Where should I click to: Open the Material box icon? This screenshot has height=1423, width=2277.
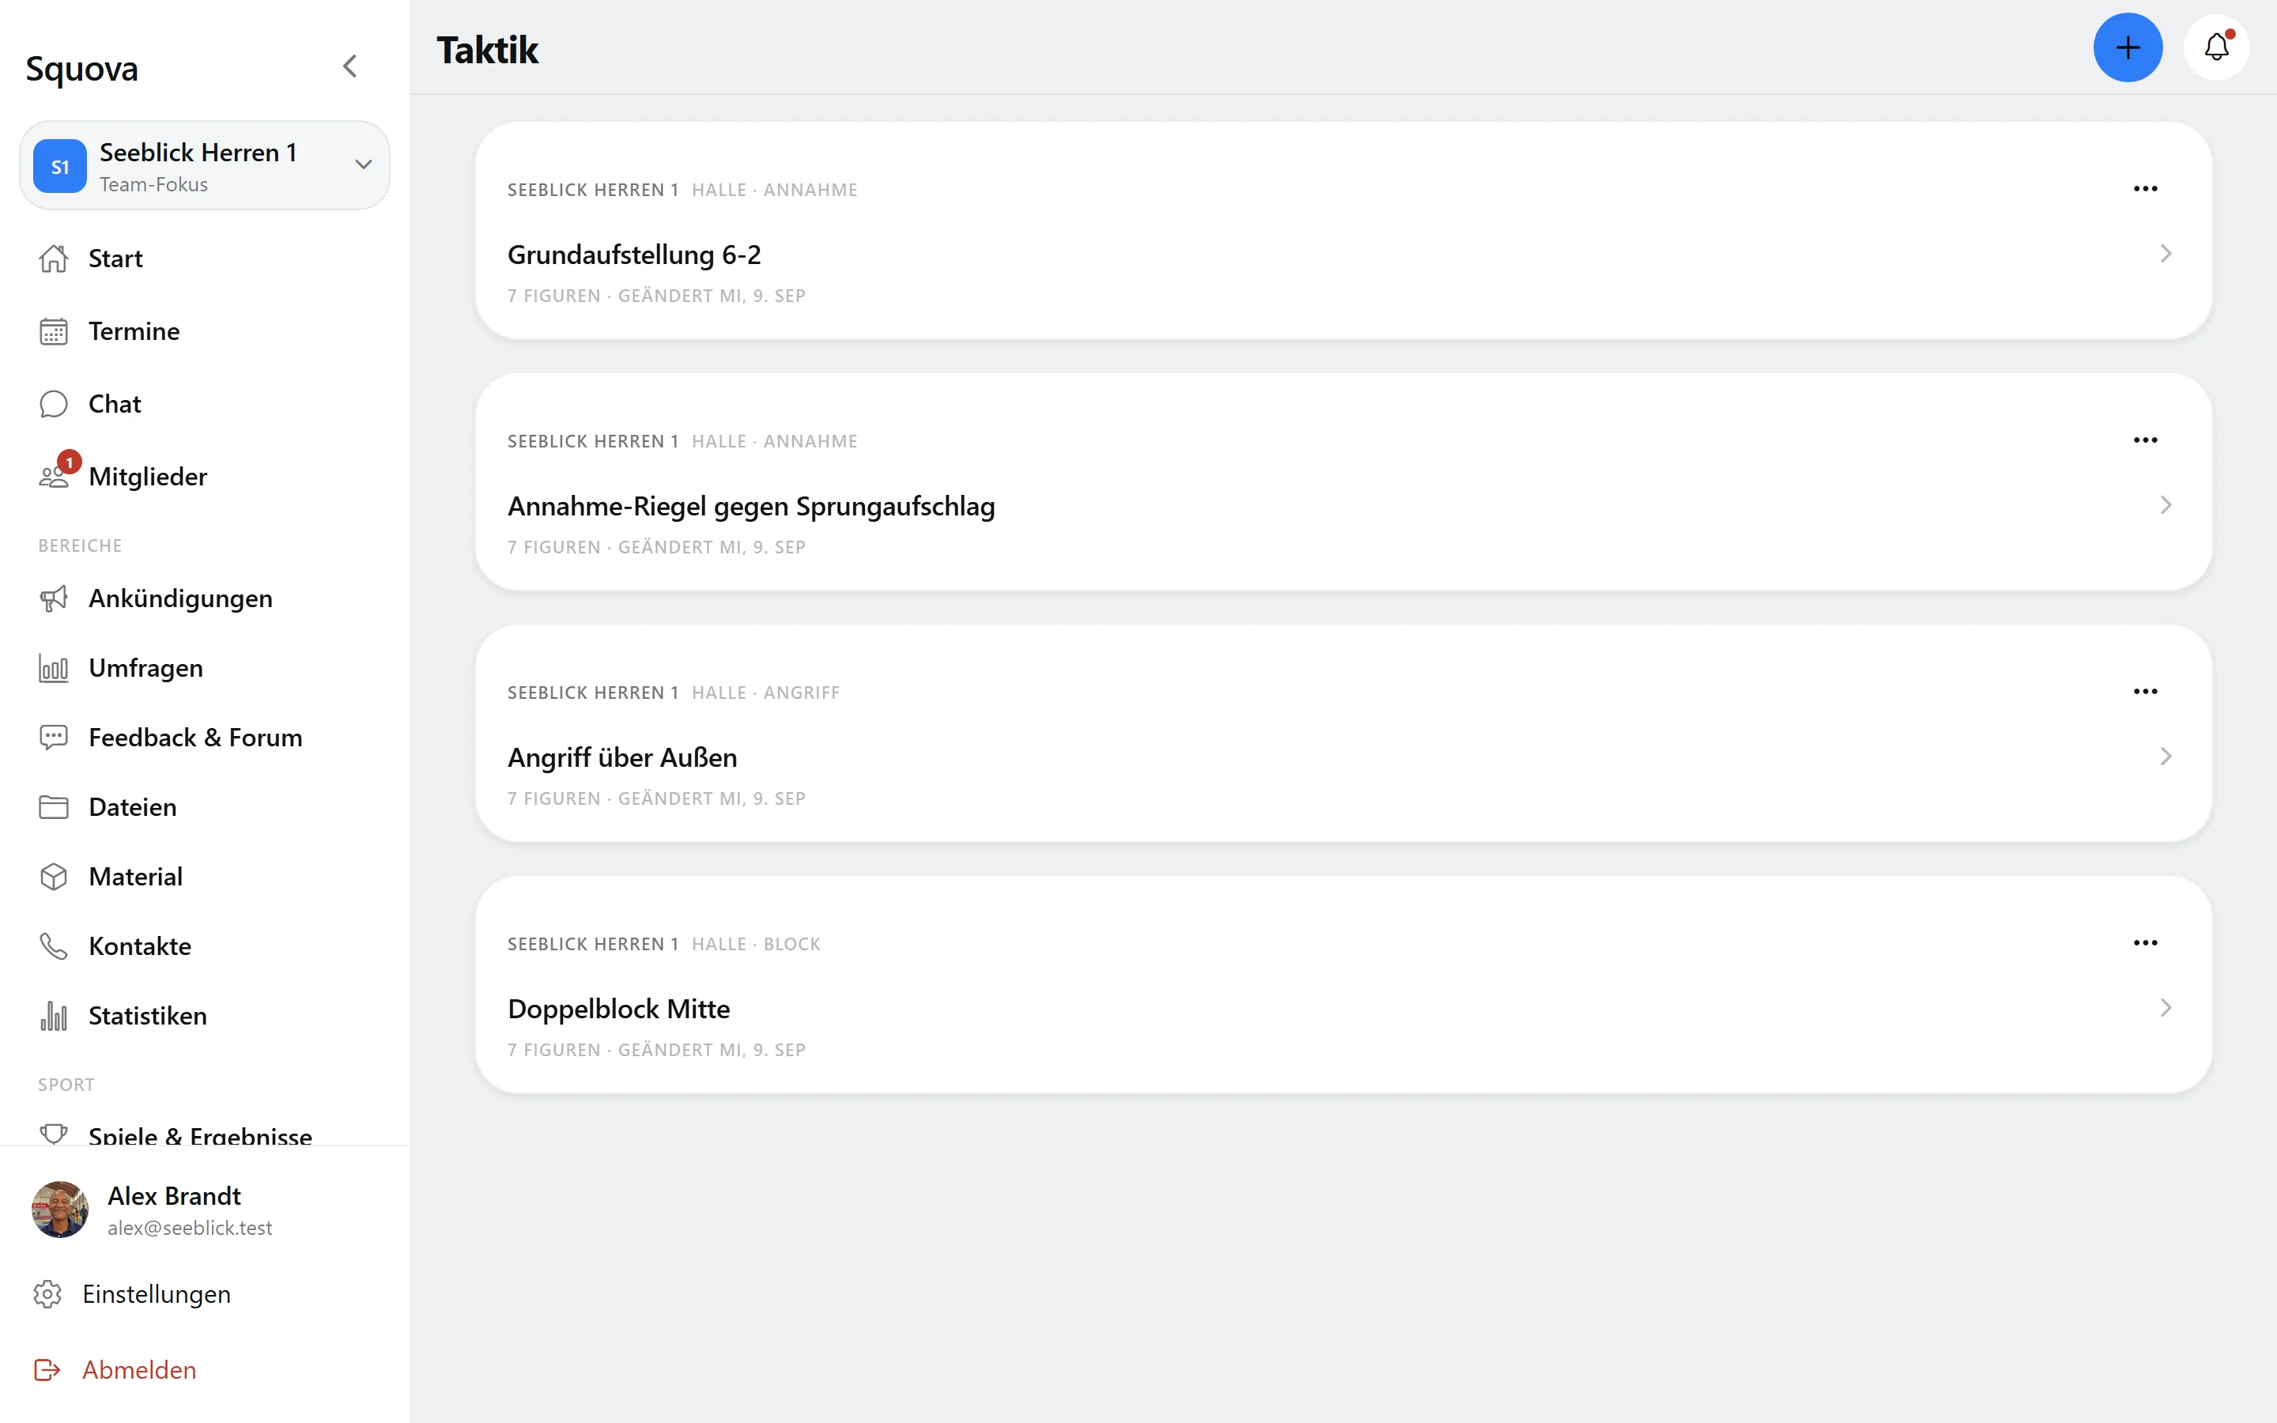point(54,876)
